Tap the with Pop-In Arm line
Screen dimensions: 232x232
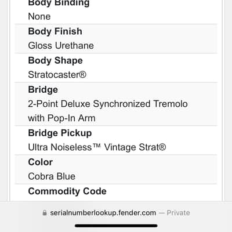tap(61, 118)
